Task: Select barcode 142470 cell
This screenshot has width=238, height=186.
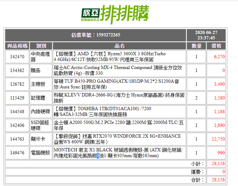Action: pyautogui.click(x=17, y=57)
